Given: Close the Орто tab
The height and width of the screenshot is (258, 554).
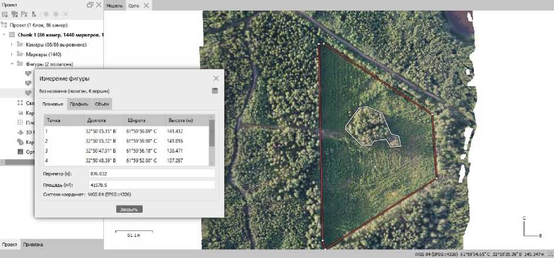Looking at the screenshot, I should (146, 6).
